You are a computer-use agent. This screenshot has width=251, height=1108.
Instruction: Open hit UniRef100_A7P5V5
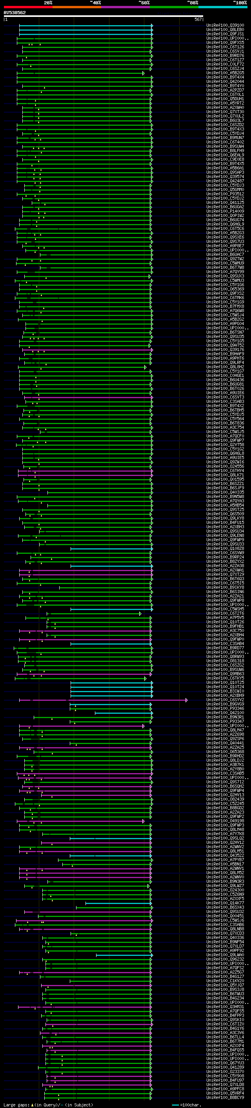coord(225,617)
